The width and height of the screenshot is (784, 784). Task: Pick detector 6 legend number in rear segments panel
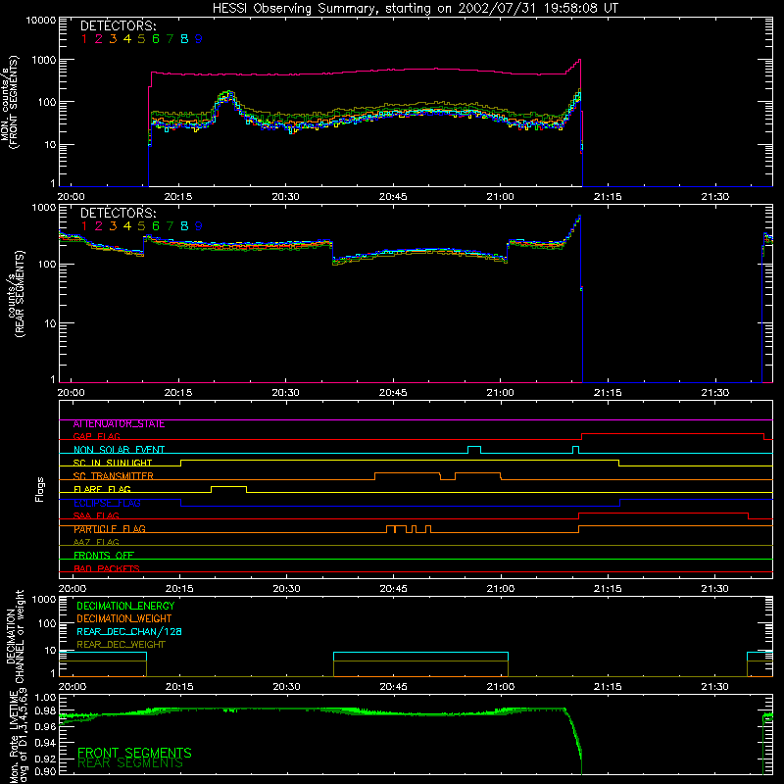tap(156, 226)
